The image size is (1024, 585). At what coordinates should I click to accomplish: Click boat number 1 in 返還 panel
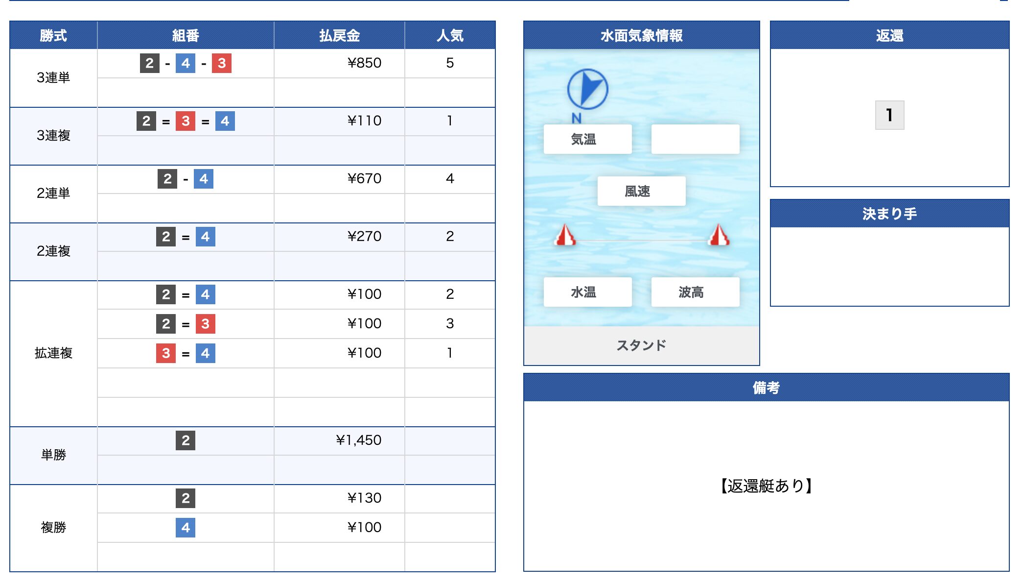[x=889, y=115]
